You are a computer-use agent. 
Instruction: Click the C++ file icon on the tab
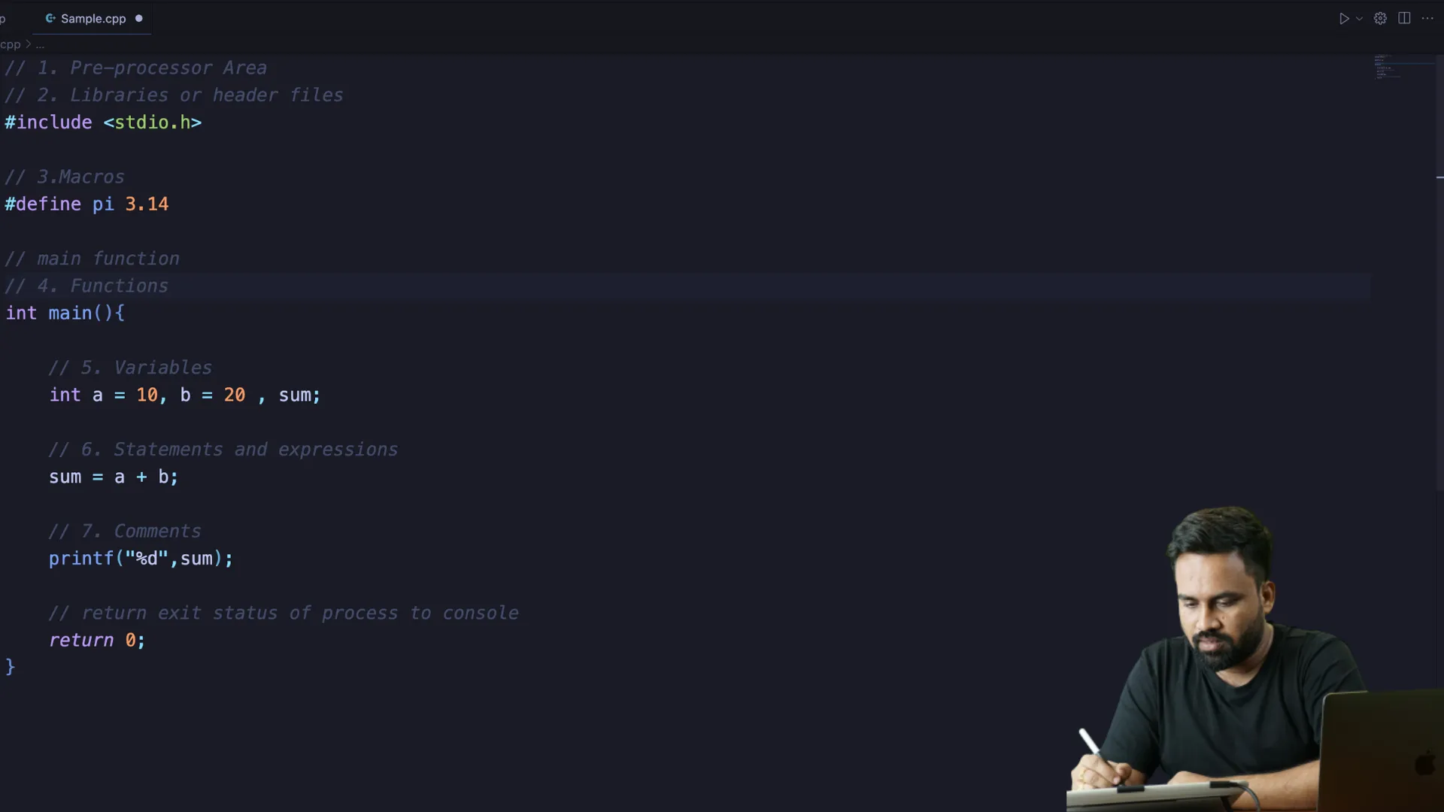[50, 19]
